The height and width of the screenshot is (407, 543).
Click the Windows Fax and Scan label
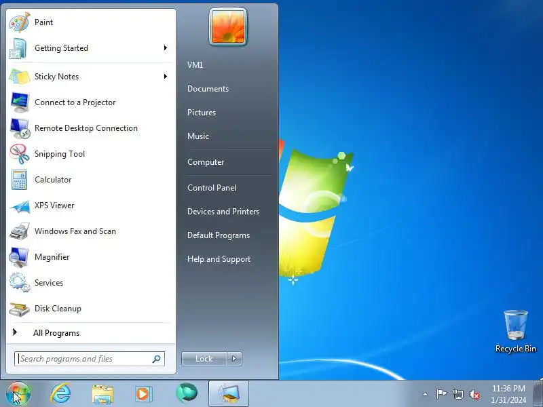point(75,231)
